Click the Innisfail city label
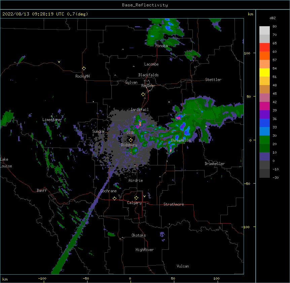 140,110
